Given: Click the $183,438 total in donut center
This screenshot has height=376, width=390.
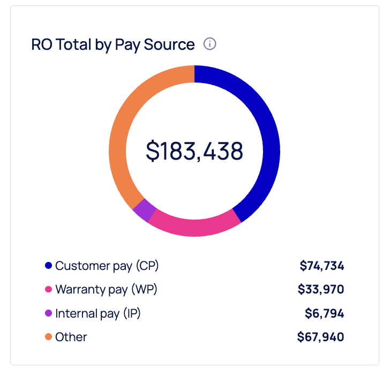Looking at the screenshot, I should (194, 152).
